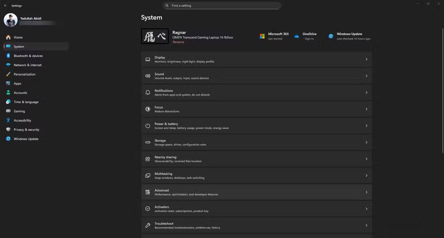Open Bluetooth & devices section
The image size is (444, 238).
point(36,56)
